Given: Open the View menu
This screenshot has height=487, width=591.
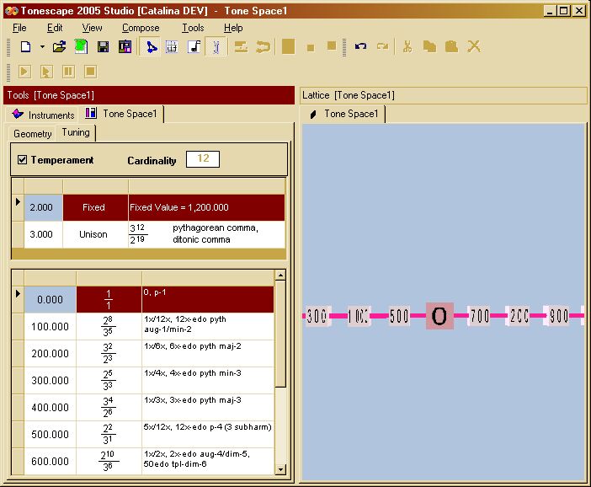Looking at the screenshot, I should (x=92, y=28).
